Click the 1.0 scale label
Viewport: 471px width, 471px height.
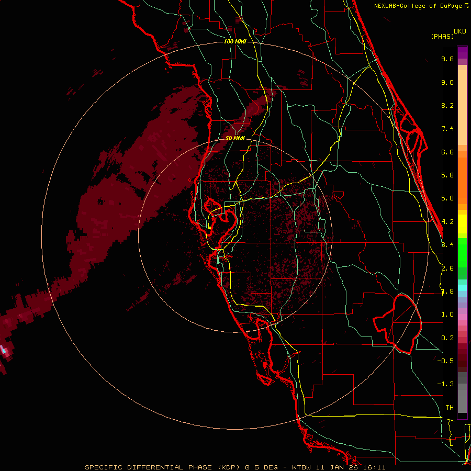tap(447, 315)
